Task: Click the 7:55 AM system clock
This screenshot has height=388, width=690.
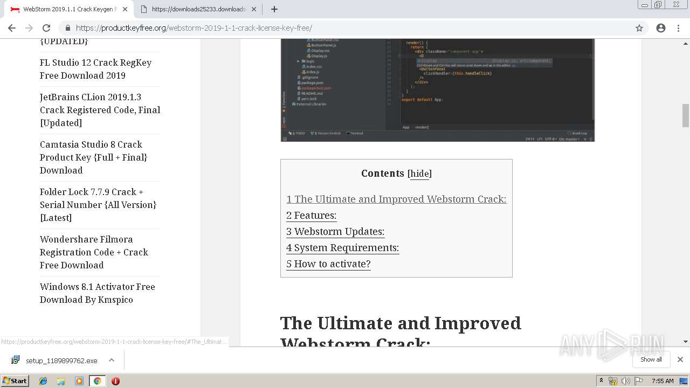Action: pos(663,381)
